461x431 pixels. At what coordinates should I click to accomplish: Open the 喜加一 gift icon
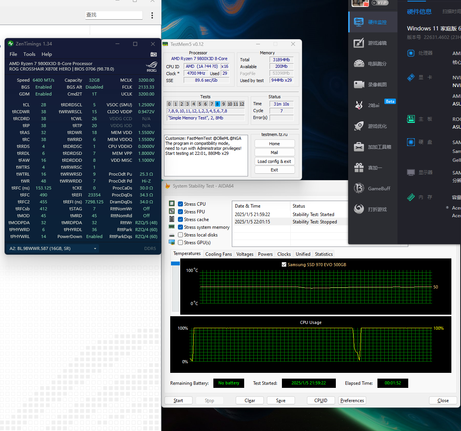coord(359,168)
